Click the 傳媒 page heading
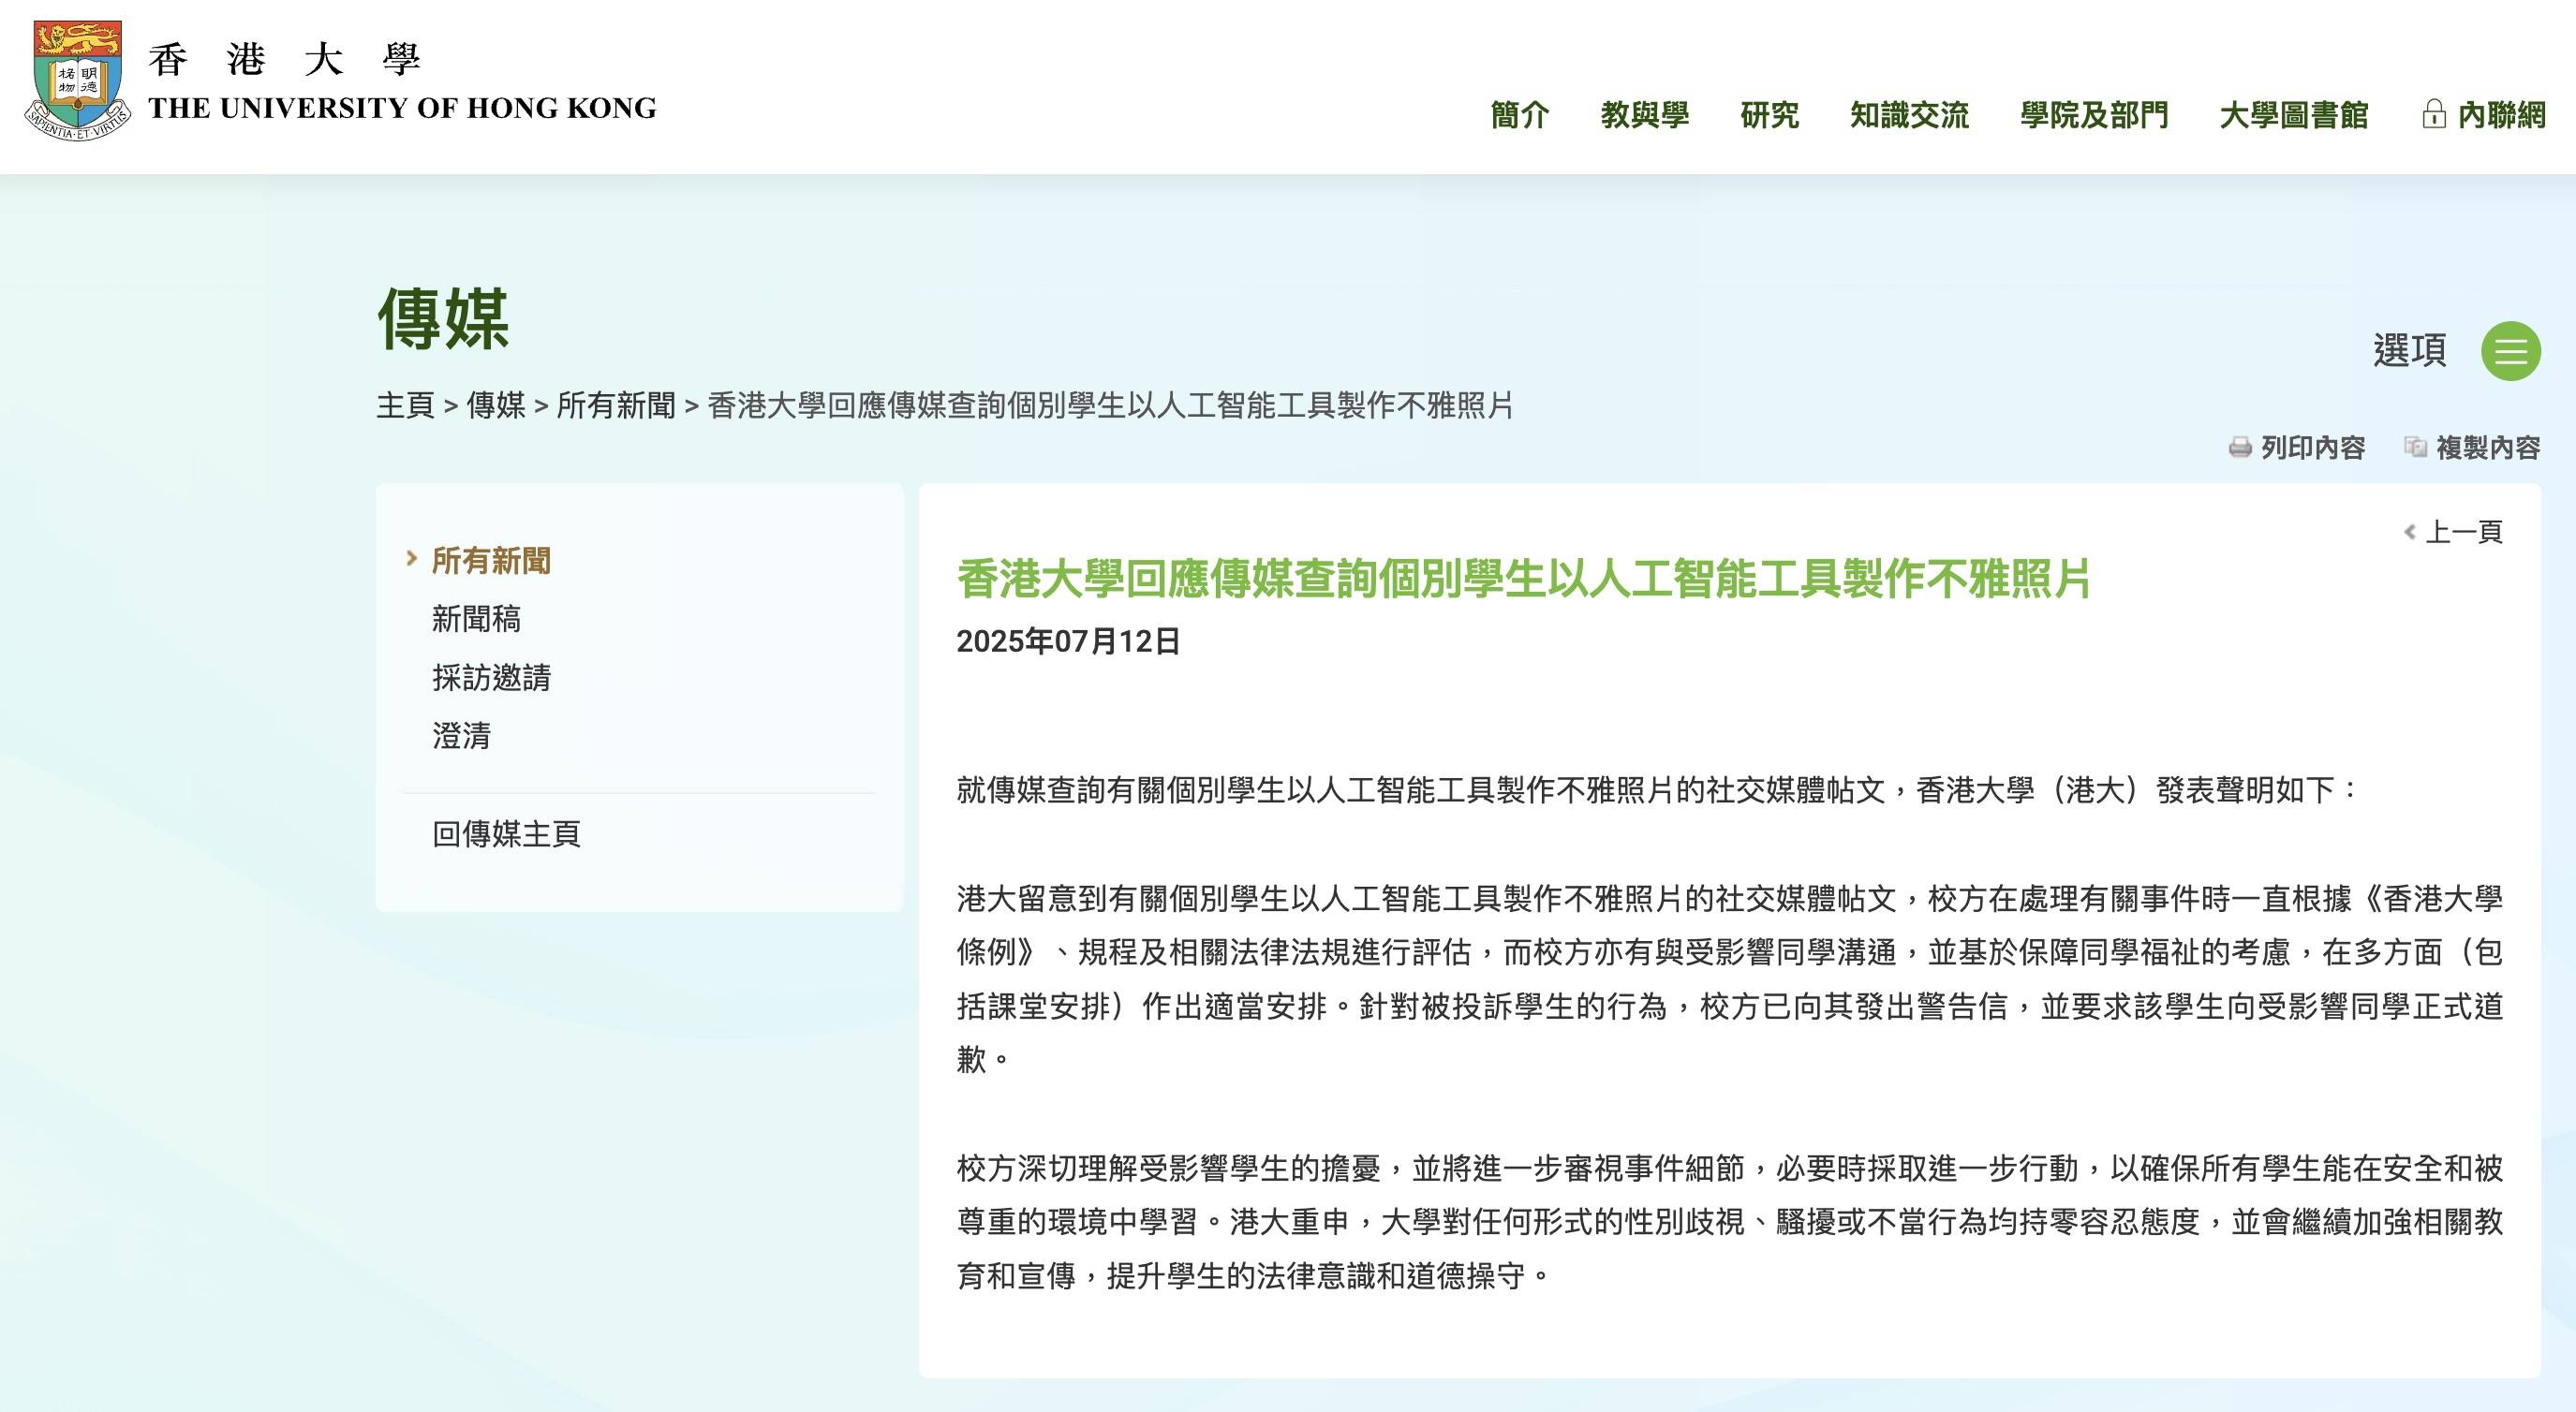This screenshot has width=2576, height=1412. 443,320
